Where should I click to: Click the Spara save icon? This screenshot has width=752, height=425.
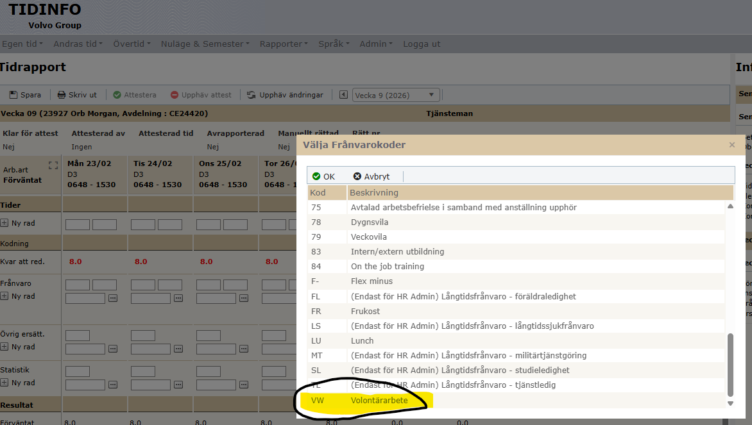[x=13, y=95]
